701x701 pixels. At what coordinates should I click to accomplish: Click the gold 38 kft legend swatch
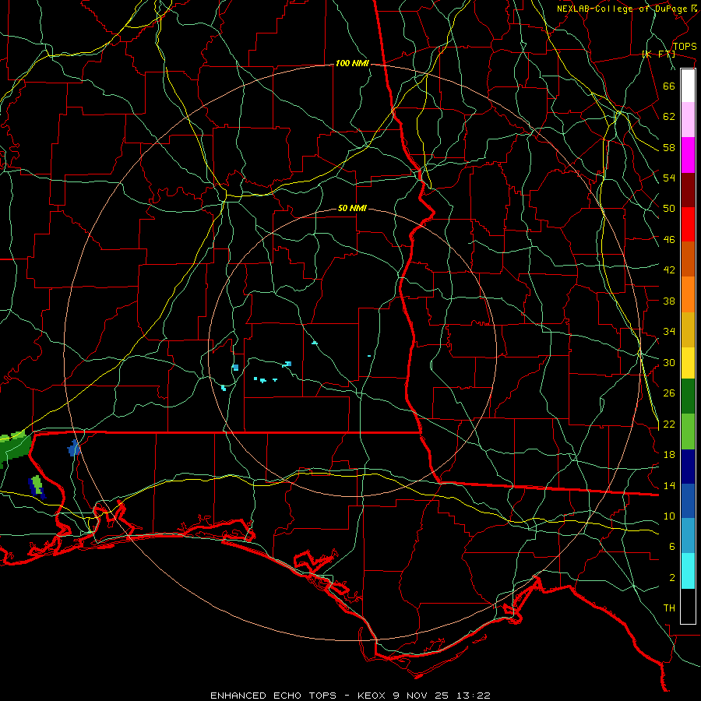(688, 329)
